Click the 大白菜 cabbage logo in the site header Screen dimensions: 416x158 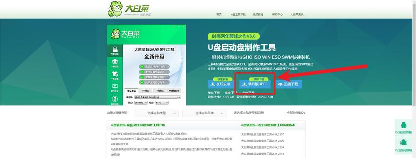(129, 9)
